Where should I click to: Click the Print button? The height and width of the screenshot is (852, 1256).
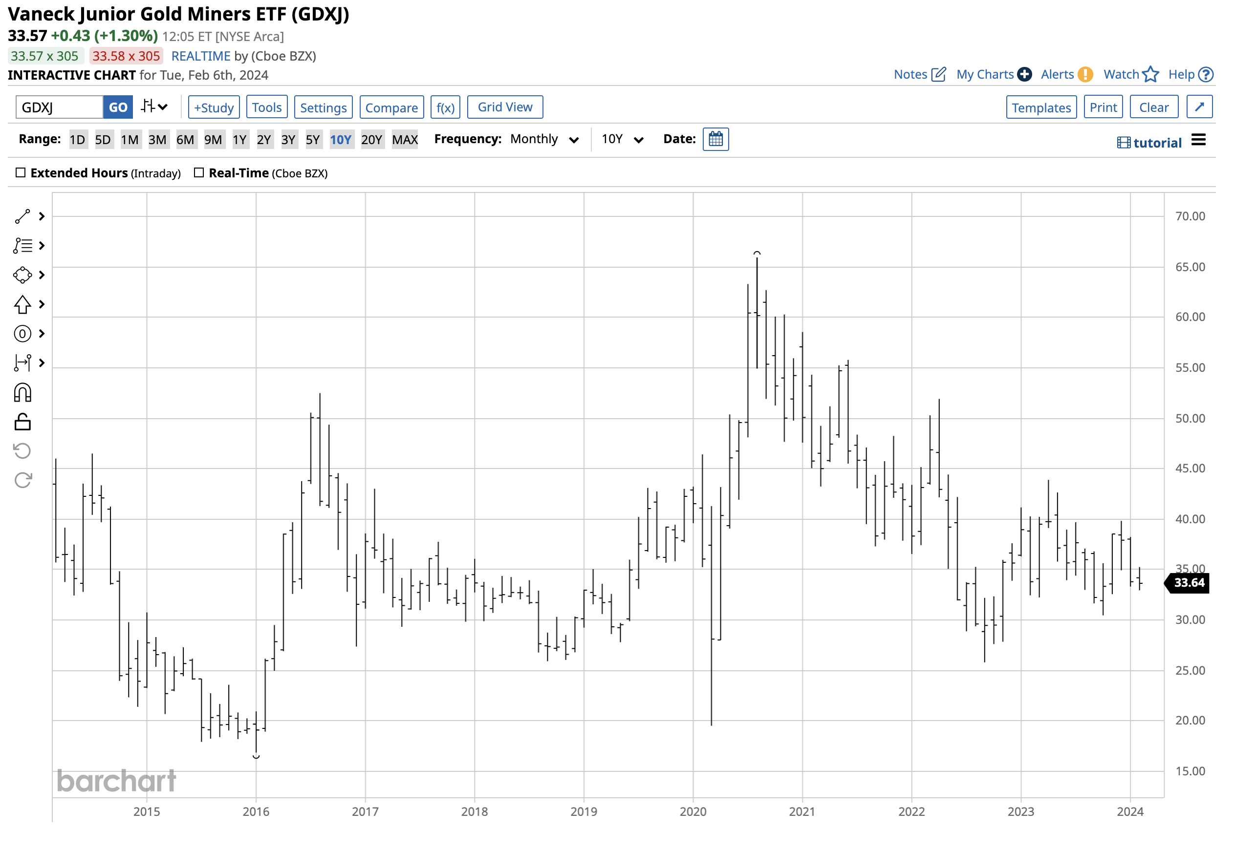pyautogui.click(x=1104, y=107)
